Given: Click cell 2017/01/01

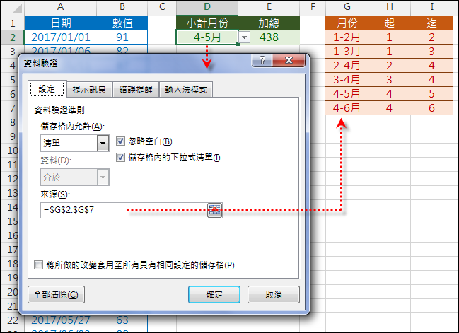Looking at the screenshot, I should point(60,37).
